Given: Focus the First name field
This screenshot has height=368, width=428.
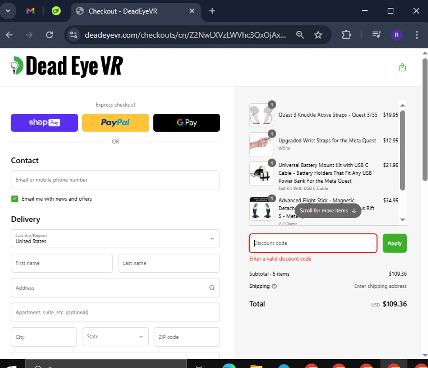Looking at the screenshot, I should tap(62, 263).
